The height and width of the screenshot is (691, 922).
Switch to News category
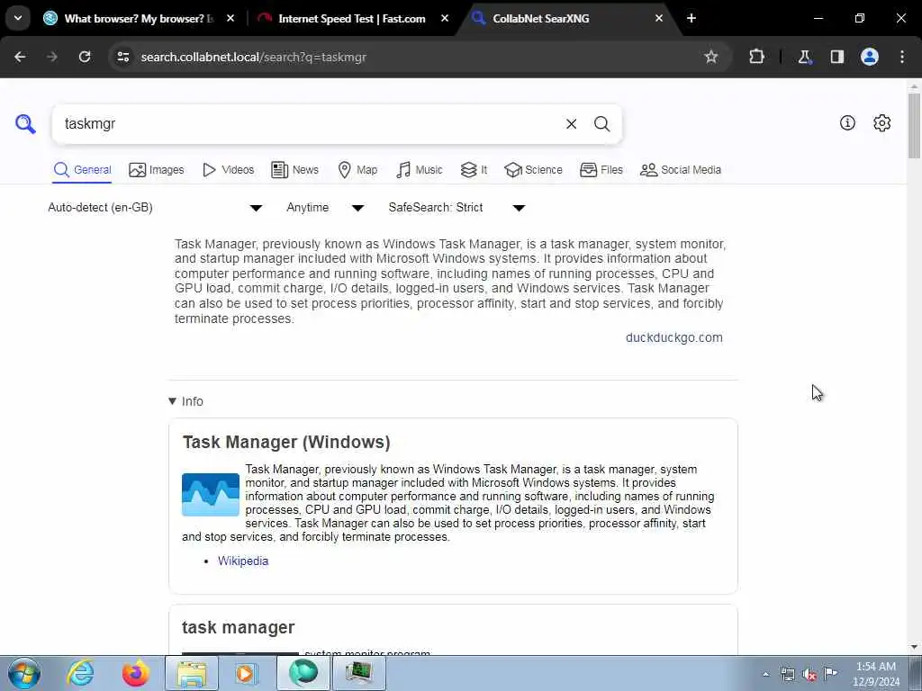tap(294, 170)
